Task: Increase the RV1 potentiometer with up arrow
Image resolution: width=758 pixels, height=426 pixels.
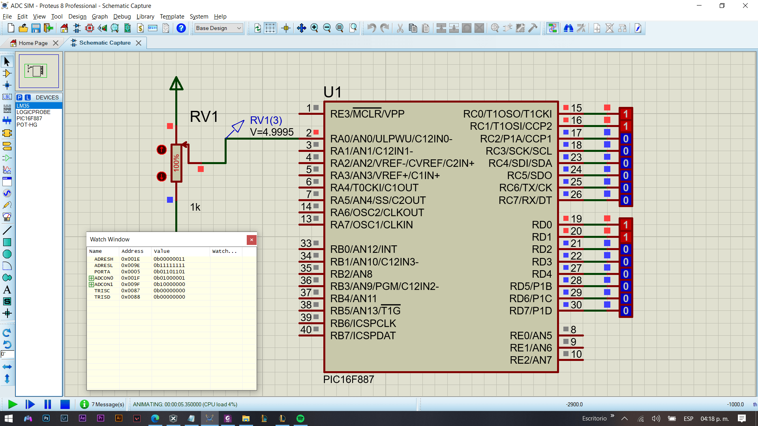Action: pyautogui.click(x=161, y=149)
